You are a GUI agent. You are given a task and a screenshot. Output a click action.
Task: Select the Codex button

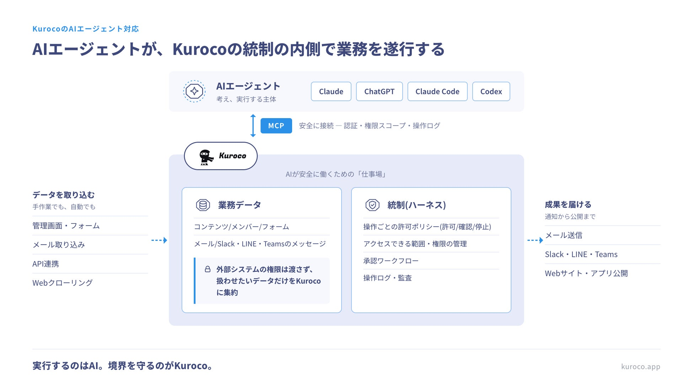(x=491, y=92)
